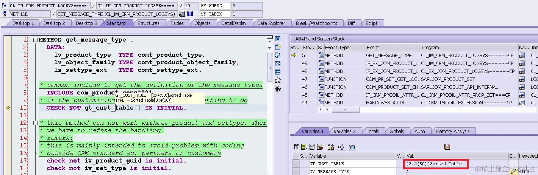Switch to Desktop 3 tab
The width and height of the screenshot is (538, 175).
(x=86, y=23)
